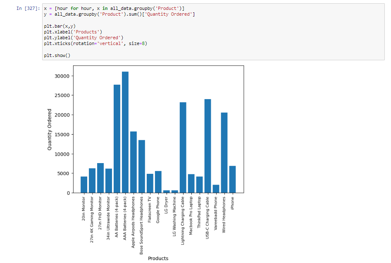Image resolution: width=391 pixels, height=263 pixels.
Task: Click the AAA Batteries (4-pack) bar
Action: tap(125, 132)
